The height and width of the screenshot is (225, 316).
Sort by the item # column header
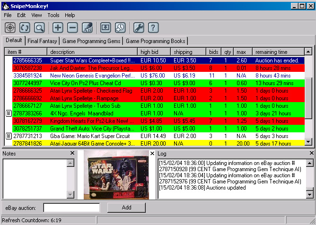26,52
